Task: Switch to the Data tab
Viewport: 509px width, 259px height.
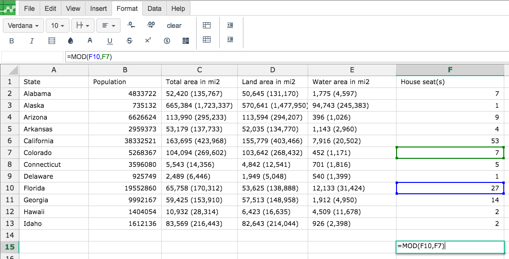Action: click(155, 9)
